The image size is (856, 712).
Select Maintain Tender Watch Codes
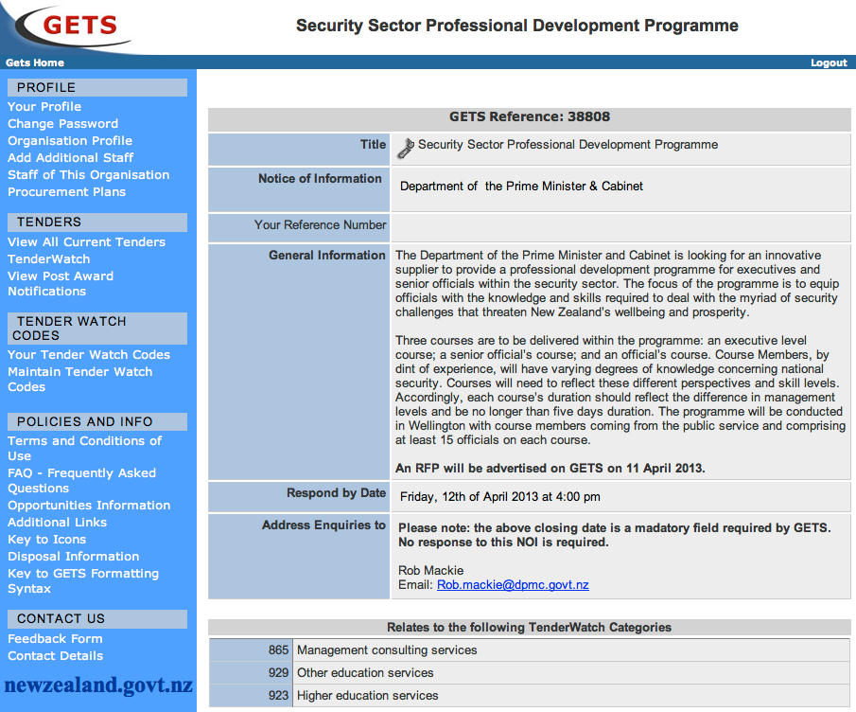coord(80,380)
